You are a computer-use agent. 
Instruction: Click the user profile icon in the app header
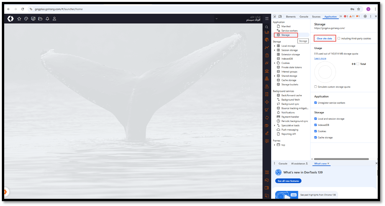click(54, 19)
